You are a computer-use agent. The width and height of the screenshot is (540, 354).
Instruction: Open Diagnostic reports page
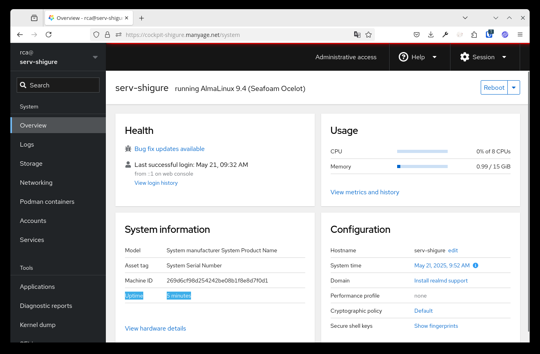click(58, 306)
